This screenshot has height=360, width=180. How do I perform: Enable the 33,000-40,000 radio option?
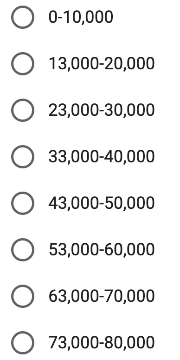pos(23,157)
